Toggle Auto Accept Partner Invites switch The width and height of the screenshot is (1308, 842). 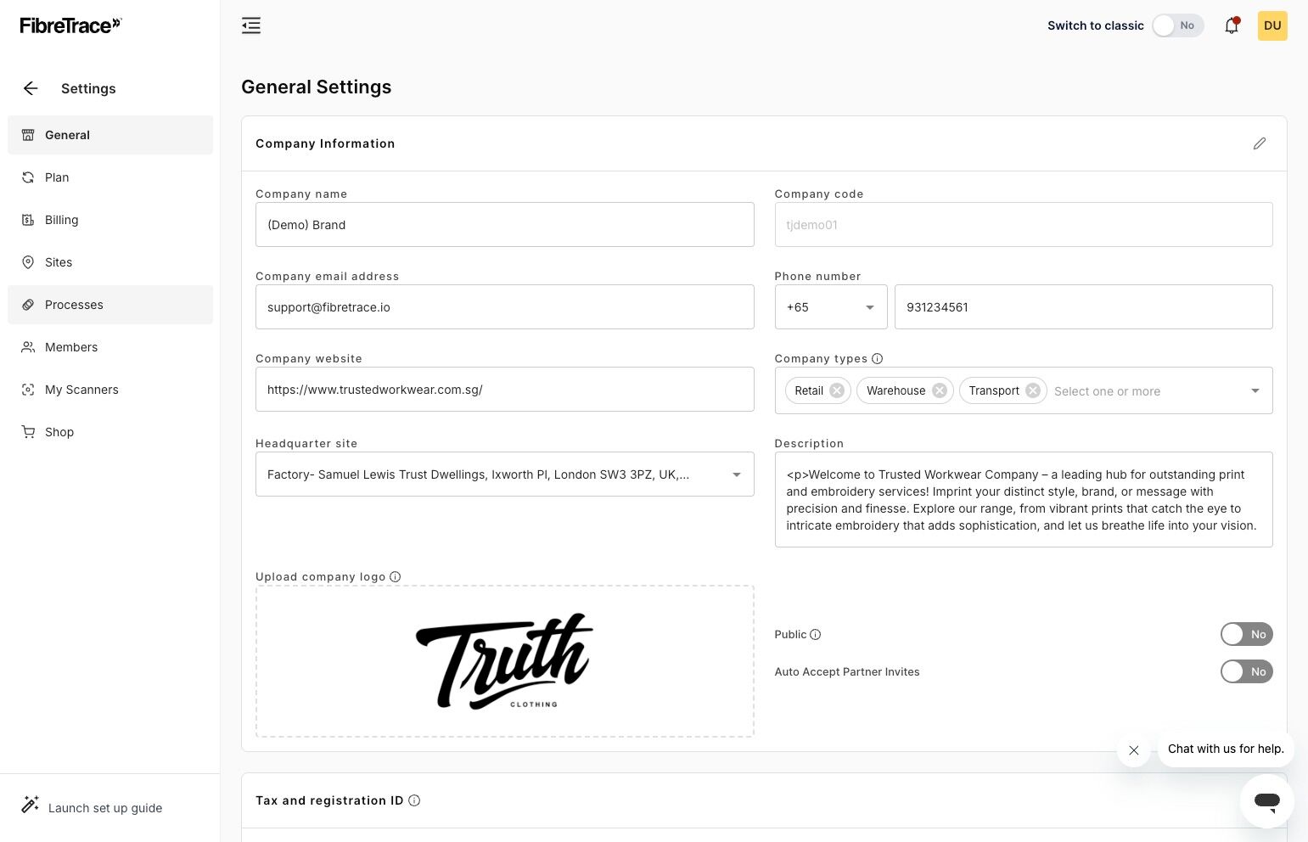pos(1246,671)
